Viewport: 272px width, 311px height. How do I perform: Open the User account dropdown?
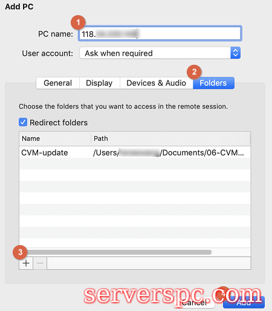[x=160, y=53]
